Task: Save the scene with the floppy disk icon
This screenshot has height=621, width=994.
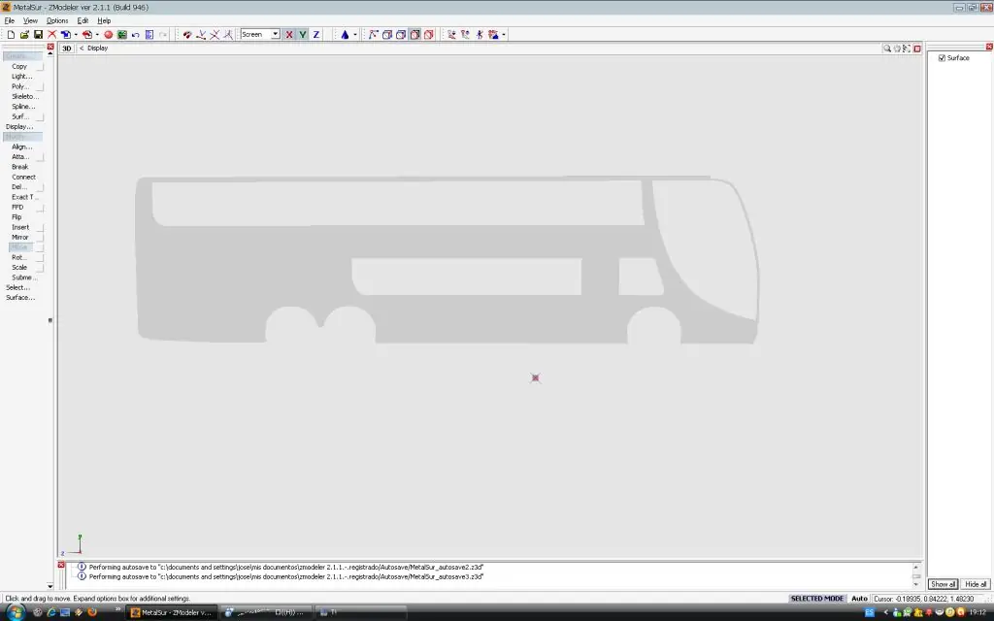Action: [x=38, y=34]
